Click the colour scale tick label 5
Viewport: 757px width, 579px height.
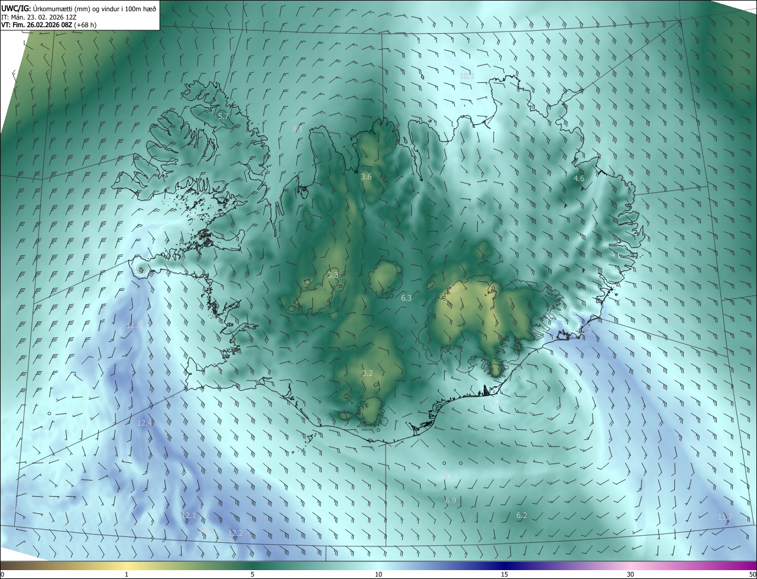253,574
